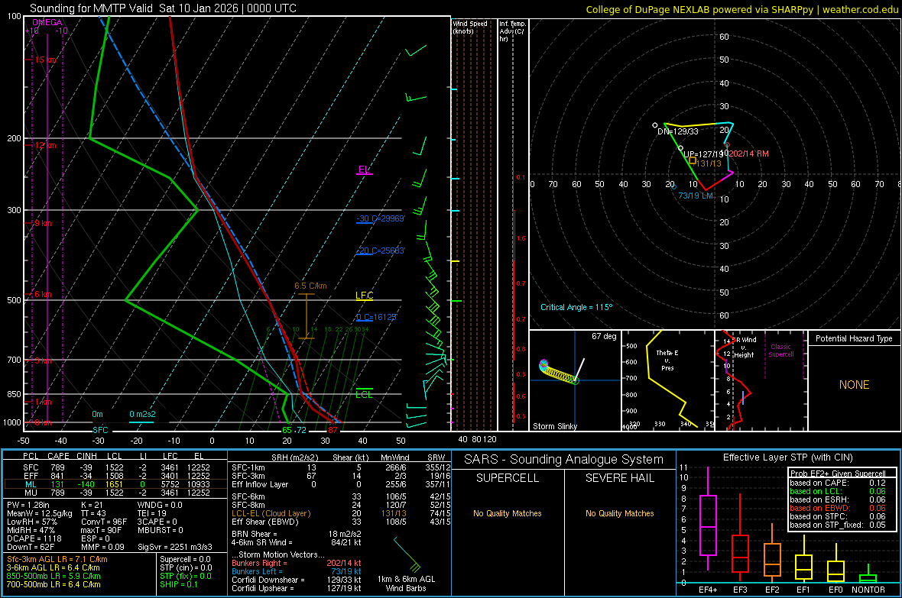Viewport: 902px width, 598px height.
Task: Click the yellow 'LFC' marker on the skew-T
Action: (x=364, y=296)
